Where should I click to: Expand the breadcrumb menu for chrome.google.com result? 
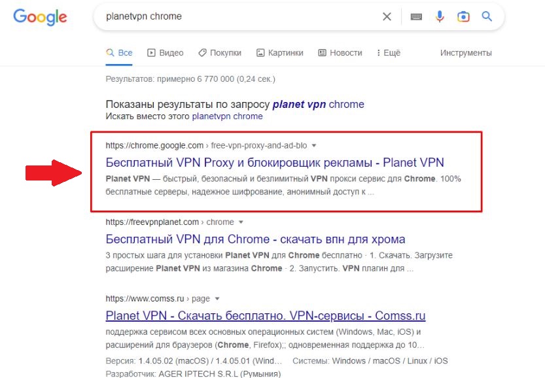pos(315,146)
